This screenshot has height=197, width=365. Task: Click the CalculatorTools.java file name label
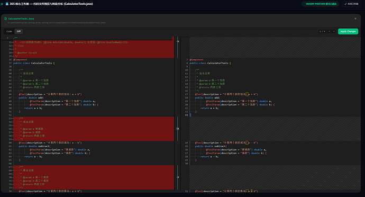(21, 19)
